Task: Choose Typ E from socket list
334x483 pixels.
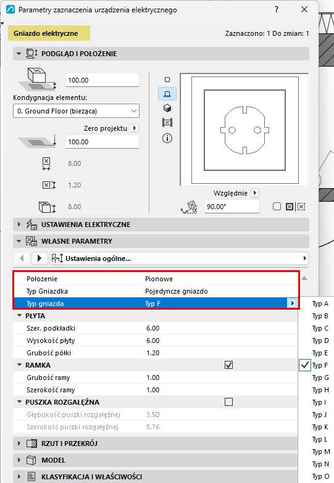Action: [x=320, y=353]
